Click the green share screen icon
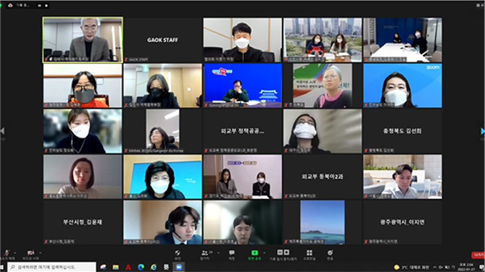Image resolution: width=485 pixels, height=272 pixels. (x=254, y=253)
